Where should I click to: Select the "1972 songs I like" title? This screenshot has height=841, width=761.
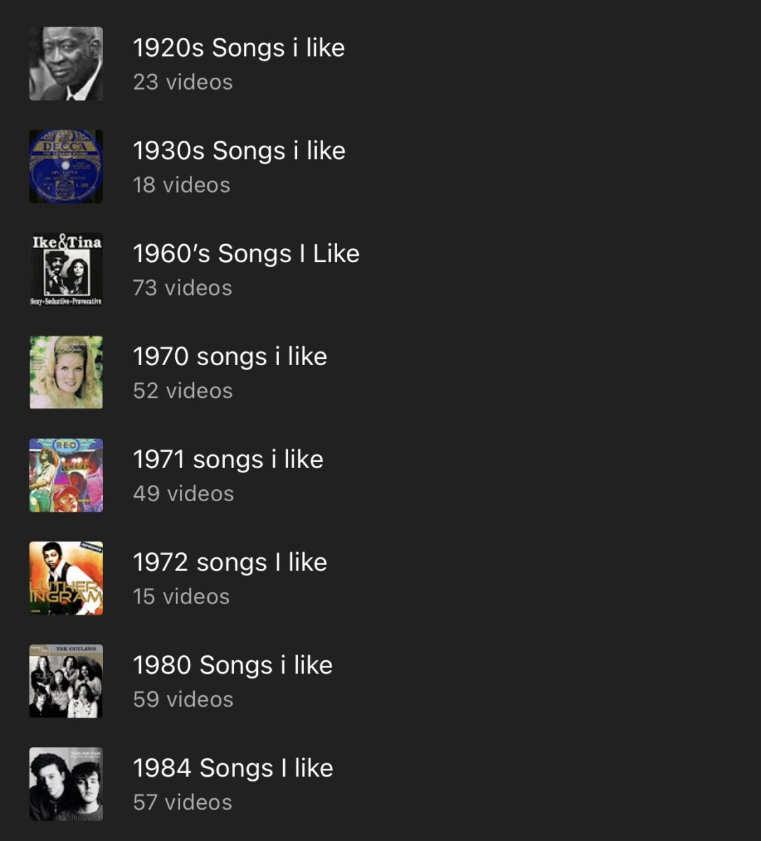[x=230, y=562]
